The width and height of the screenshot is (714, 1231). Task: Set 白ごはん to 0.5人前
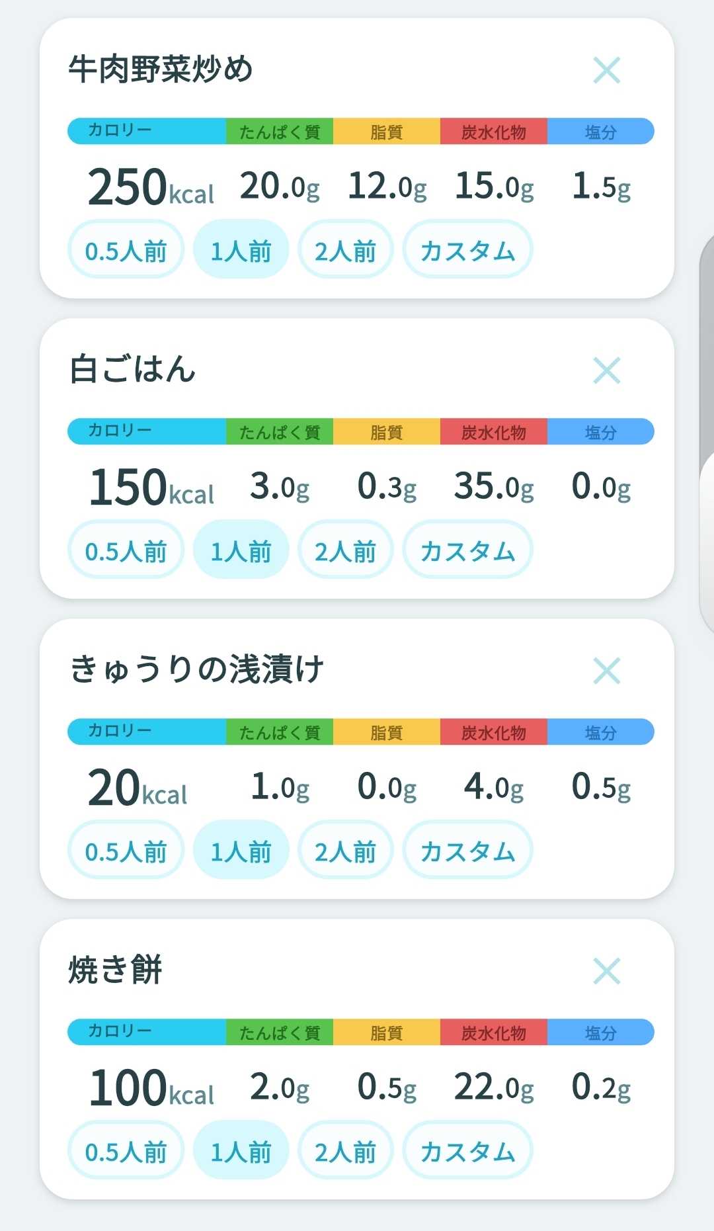pos(126,550)
